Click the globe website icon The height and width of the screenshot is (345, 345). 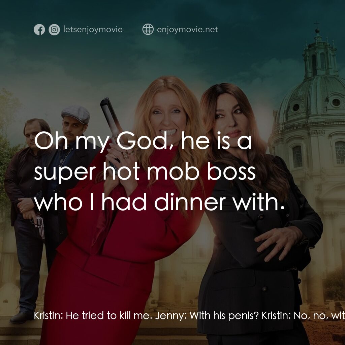click(148, 29)
